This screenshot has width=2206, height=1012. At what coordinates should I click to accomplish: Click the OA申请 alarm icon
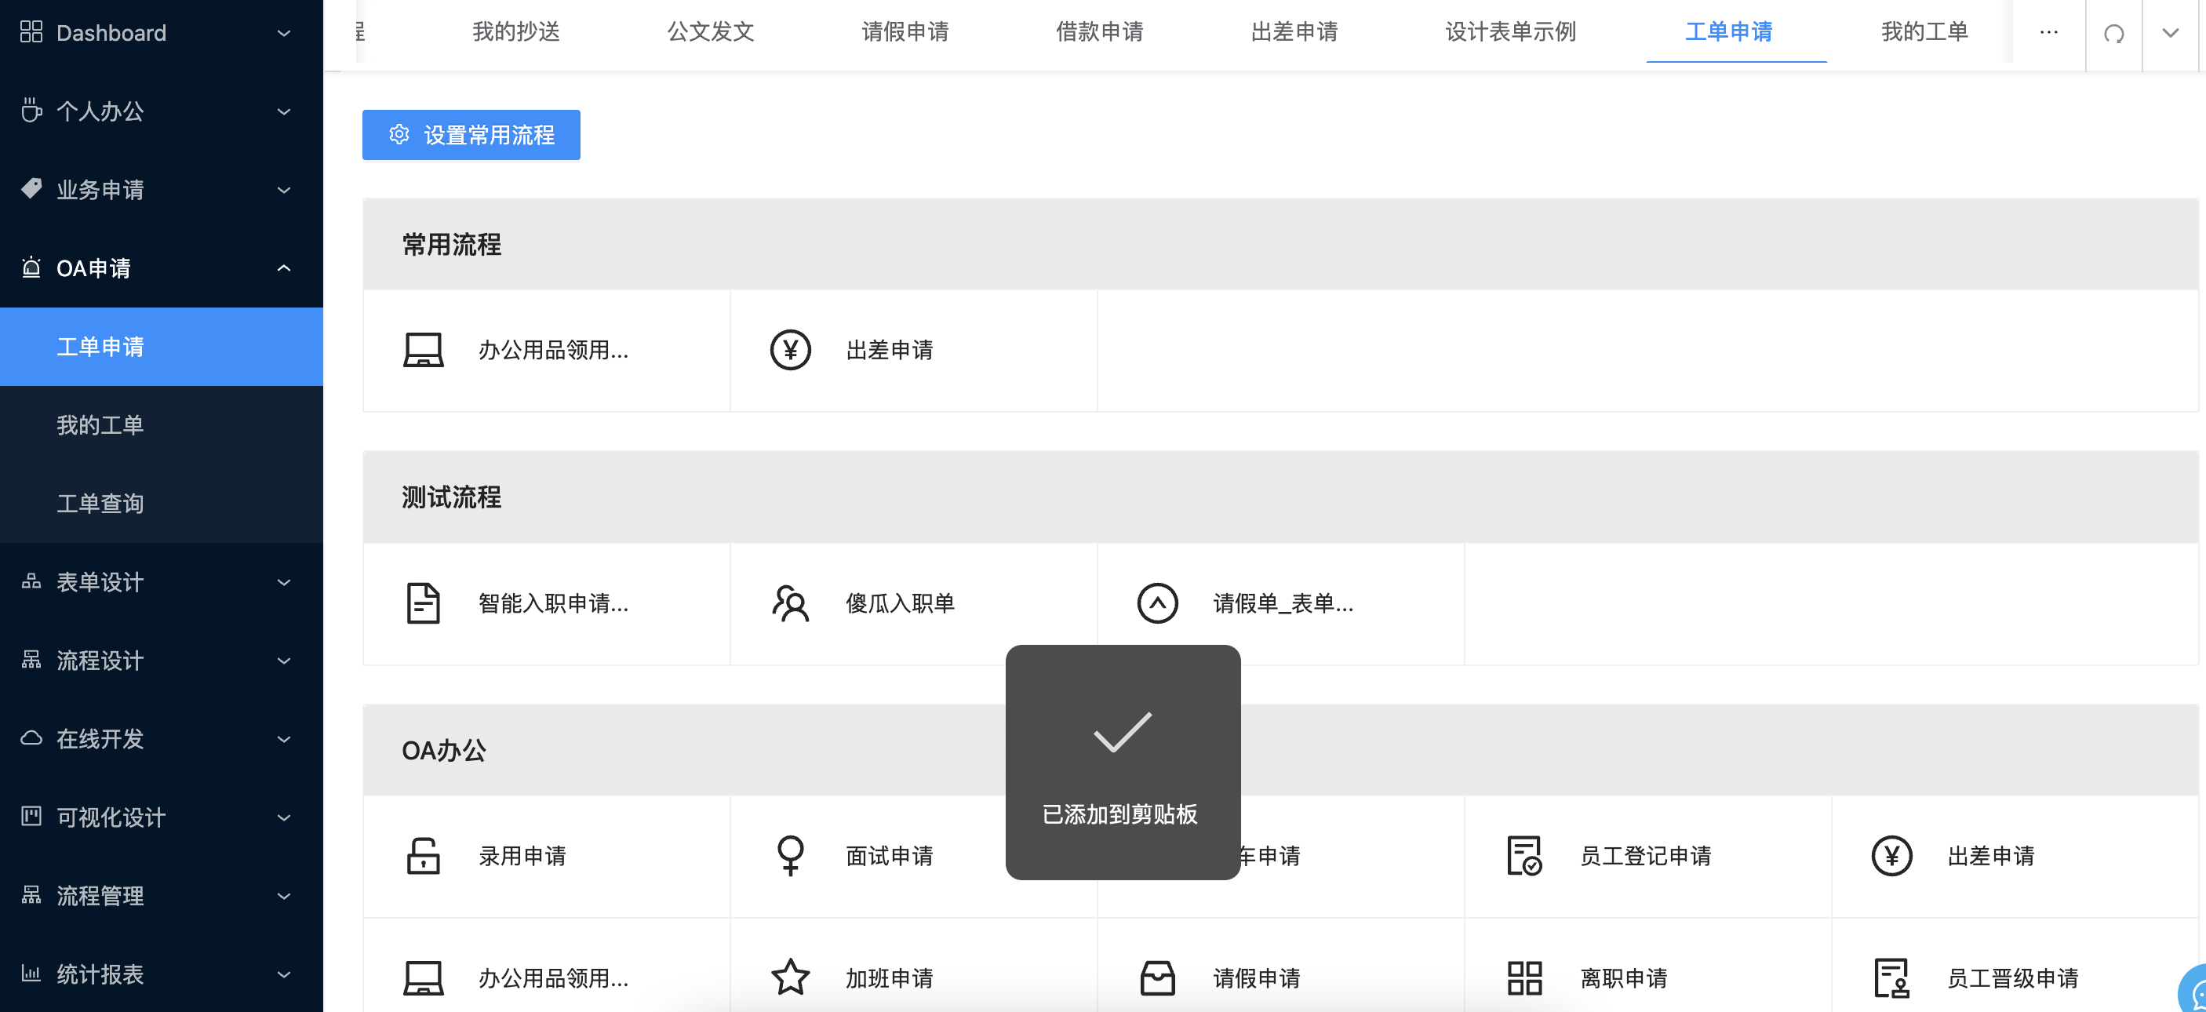point(31,268)
